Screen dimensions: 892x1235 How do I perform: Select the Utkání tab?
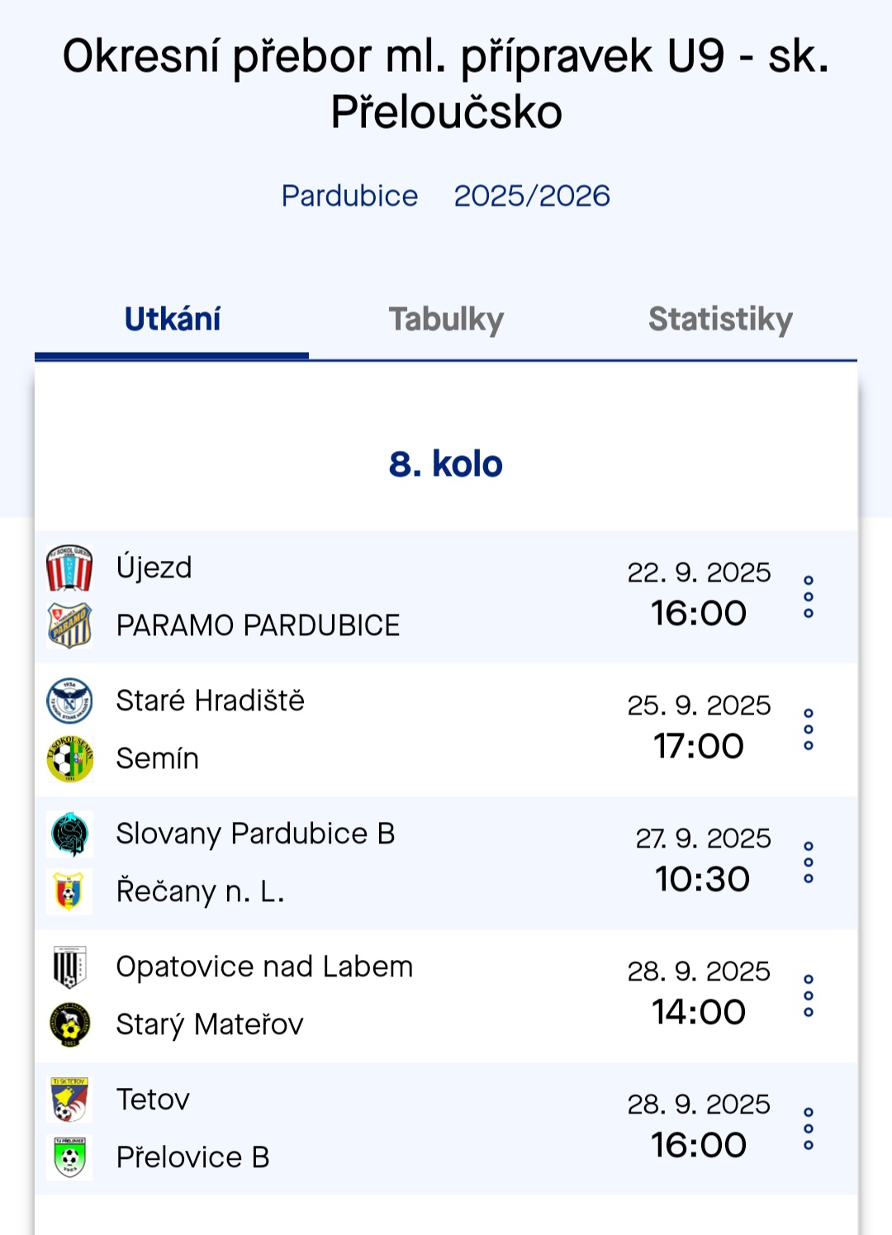tap(172, 320)
